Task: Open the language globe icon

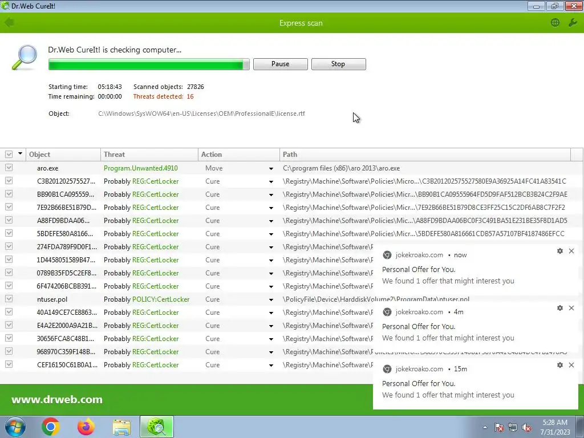Action: pos(555,23)
